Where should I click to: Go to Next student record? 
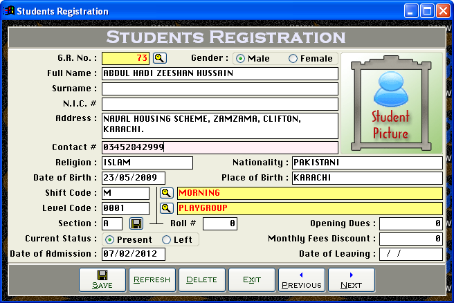pos(352,280)
